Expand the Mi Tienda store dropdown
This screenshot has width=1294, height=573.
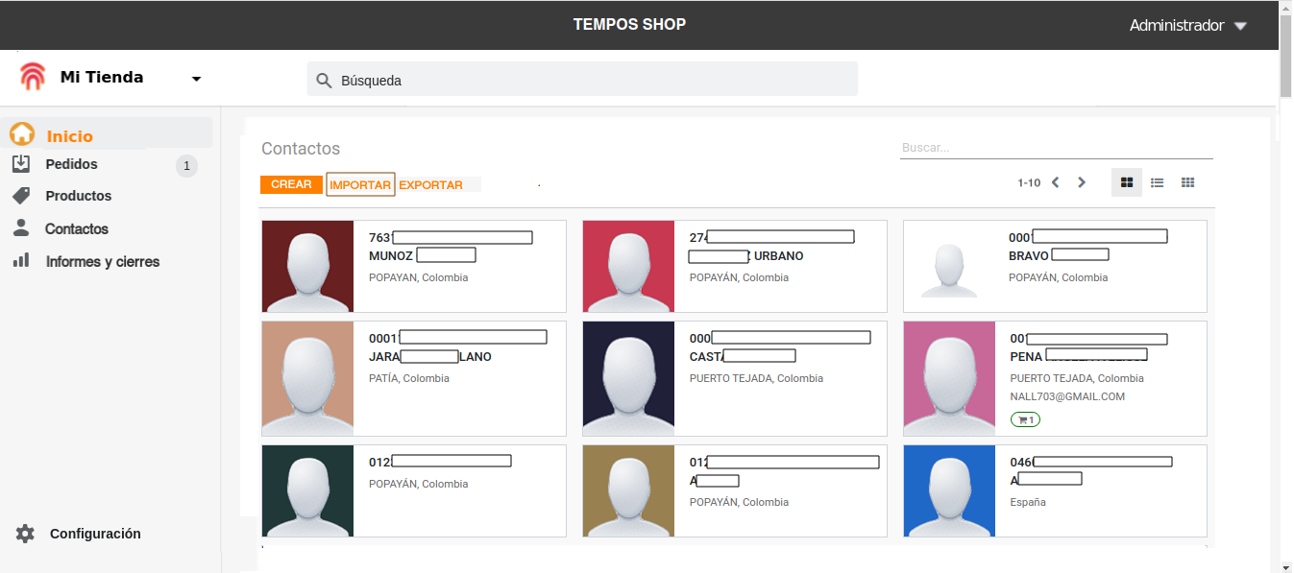pyautogui.click(x=196, y=79)
